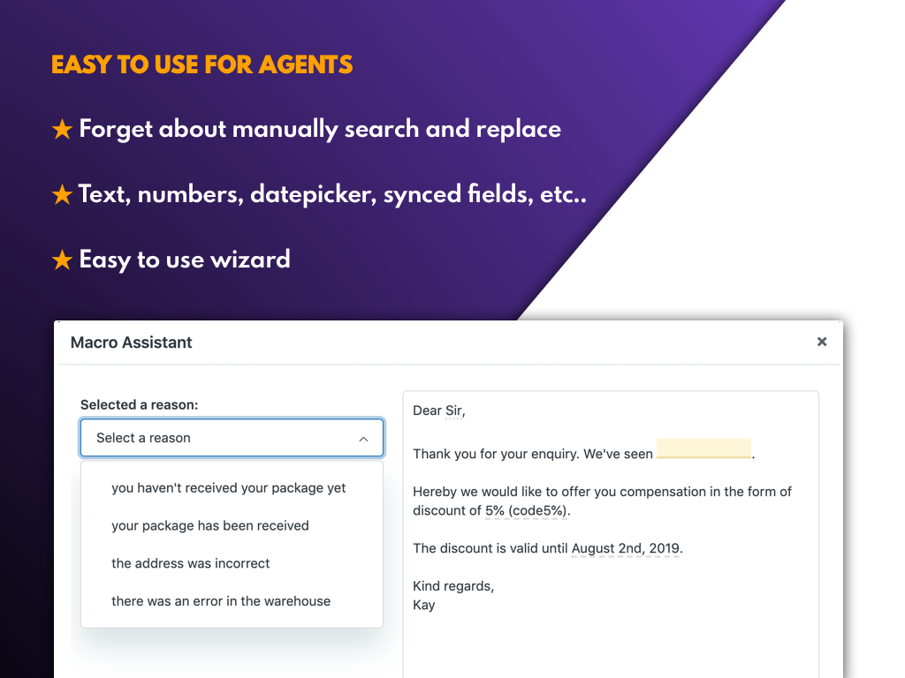Click the underlined 'Sir' salutation field
The image size is (905, 678).
453,411
